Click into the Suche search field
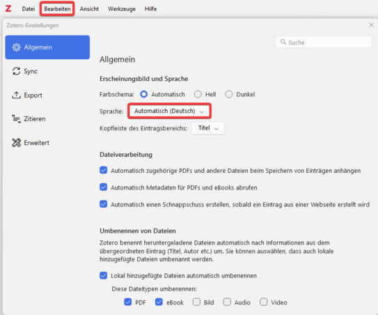This screenshot has width=378, height=315. coord(324,43)
